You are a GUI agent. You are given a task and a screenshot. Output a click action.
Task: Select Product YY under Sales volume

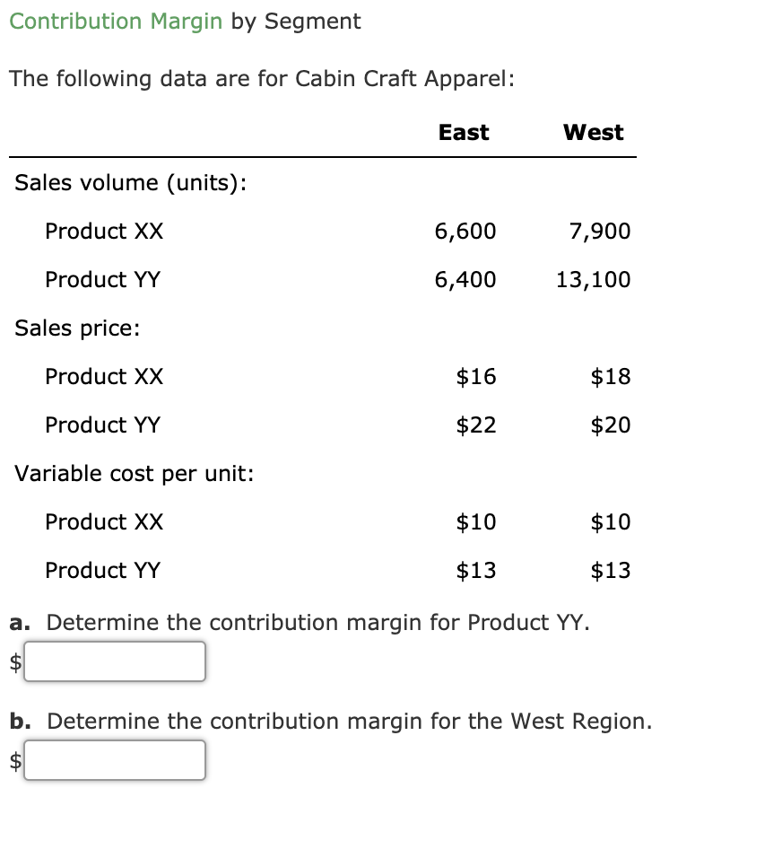point(103,279)
